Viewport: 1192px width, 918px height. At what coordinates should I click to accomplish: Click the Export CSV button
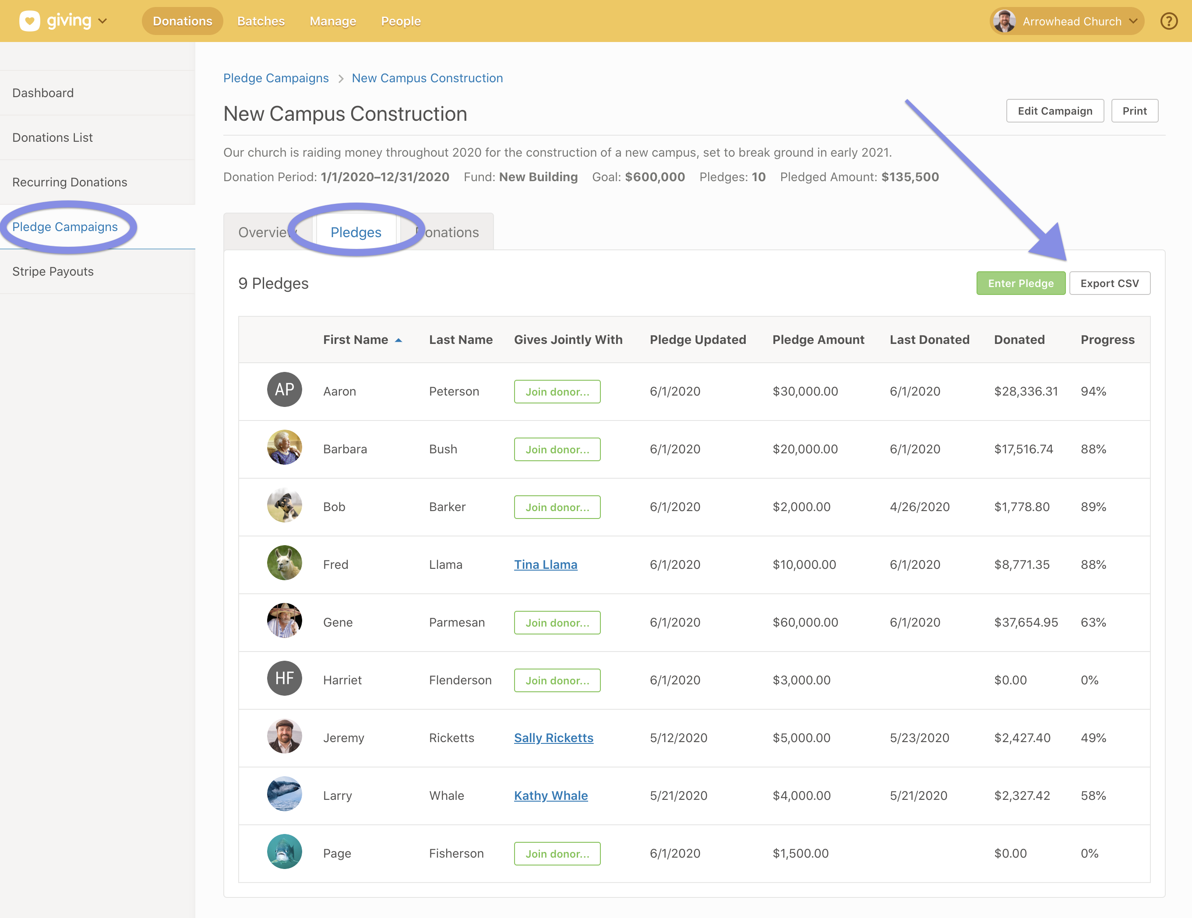1109,283
